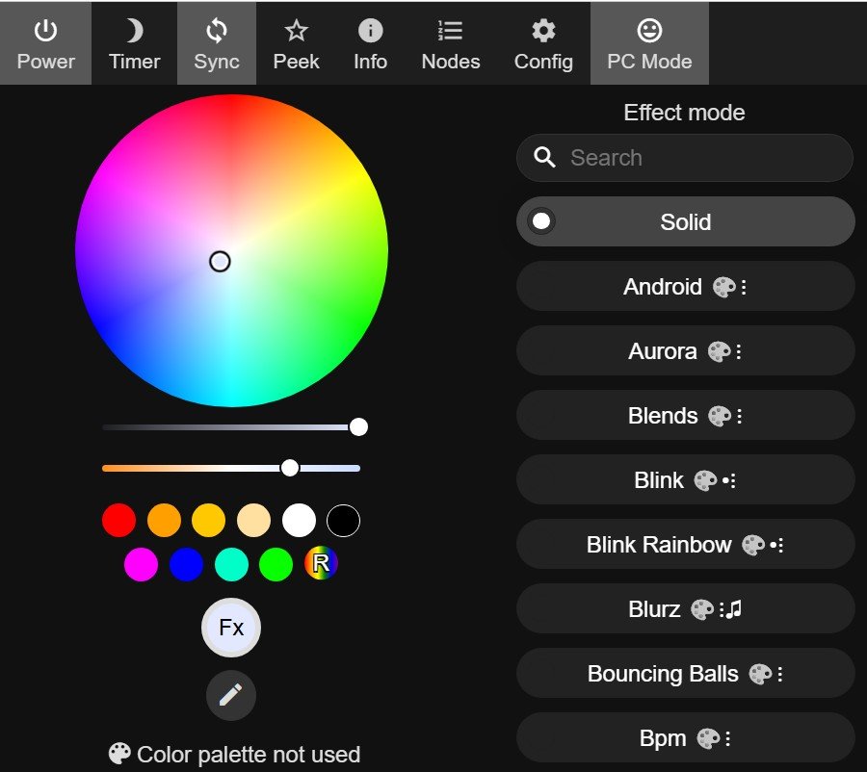This screenshot has height=772, width=867.
Task: Open the Timer moon icon
Action: point(135,44)
